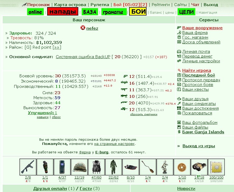This screenshot has width=234, height=192.
Task: Open на странице настроек link
Action: 114,144
